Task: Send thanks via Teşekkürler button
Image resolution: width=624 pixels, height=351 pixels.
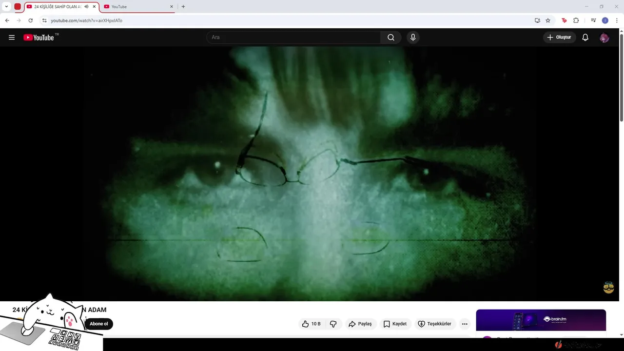Action: [x=434, y=324]
